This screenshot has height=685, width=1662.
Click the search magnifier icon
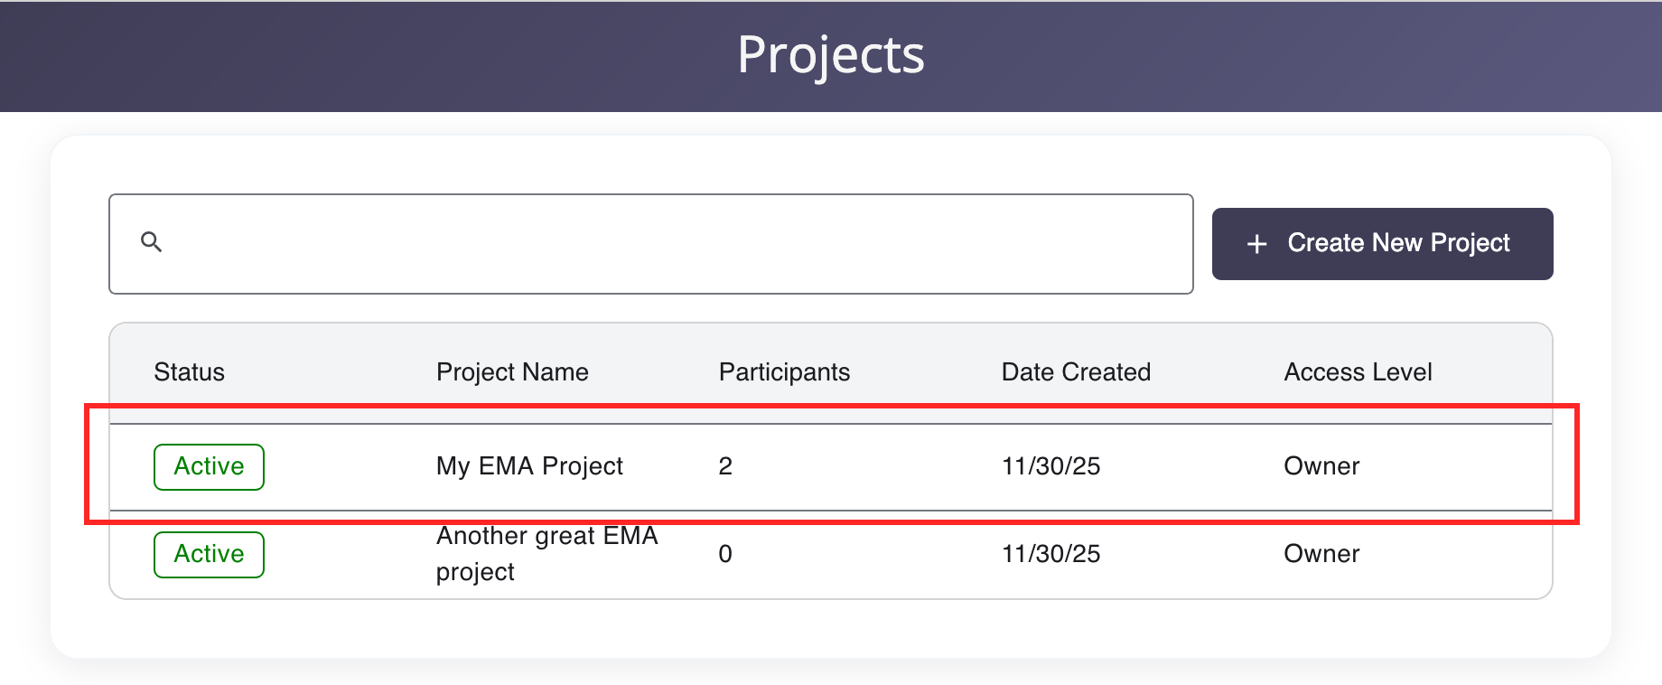(x=152, y=242)
